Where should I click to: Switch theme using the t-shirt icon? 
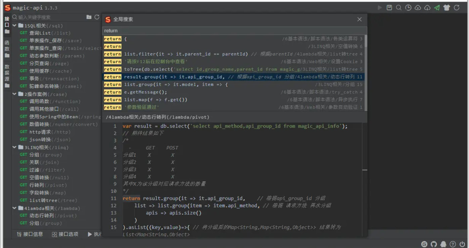point(447,8)
